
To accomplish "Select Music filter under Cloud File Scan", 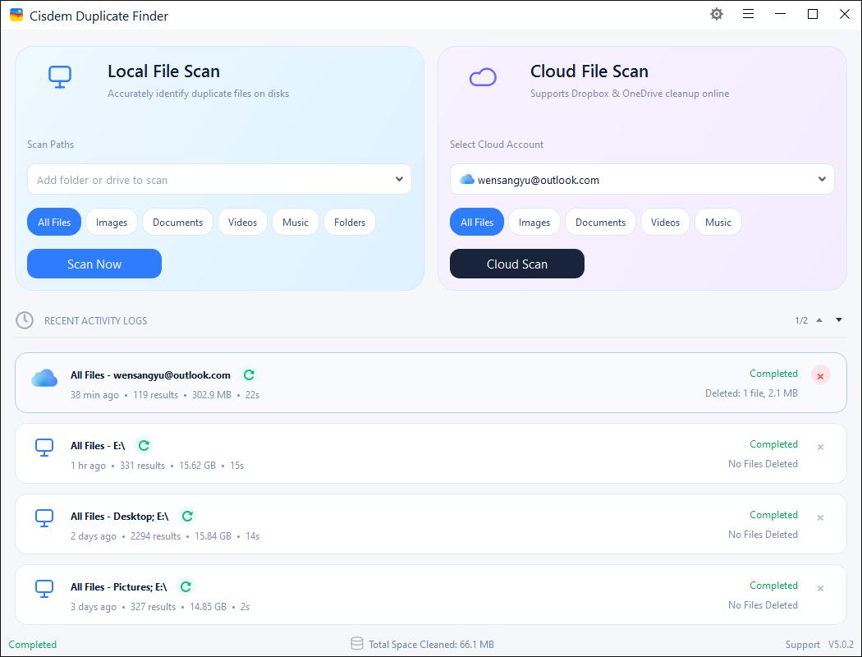I will pos(718,222).
